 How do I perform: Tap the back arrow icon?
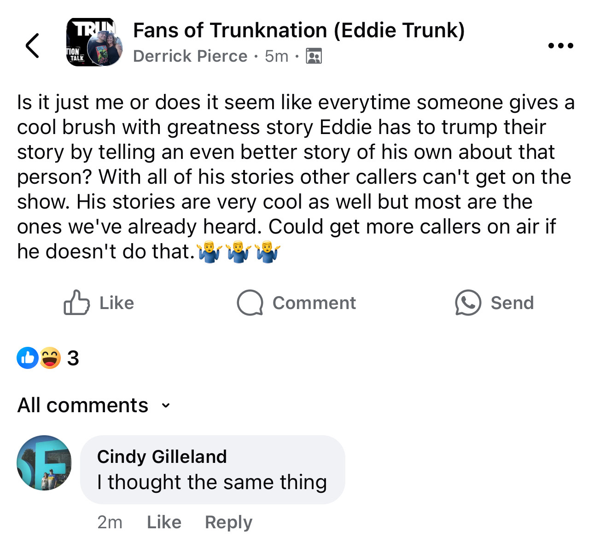coord(32,46)
